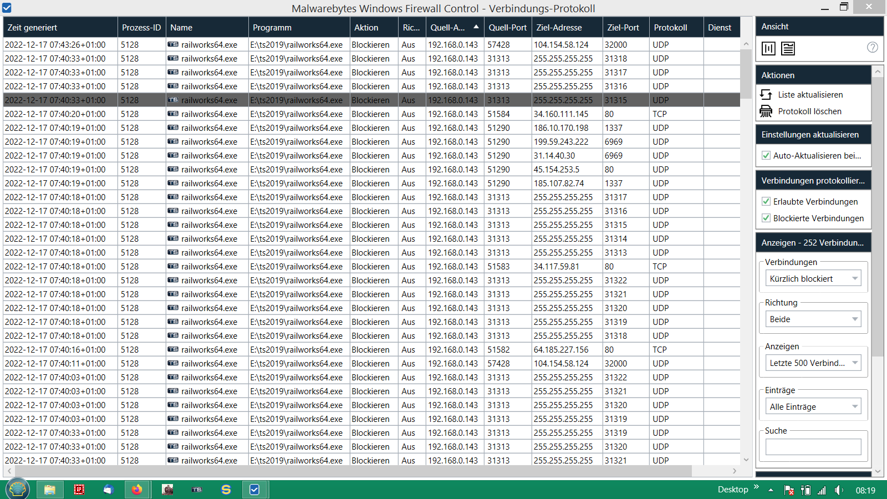Click the railworks64.exe icon in the 07:40:11 row
This screenshot has width=887, height=499.
click(173, 363)
